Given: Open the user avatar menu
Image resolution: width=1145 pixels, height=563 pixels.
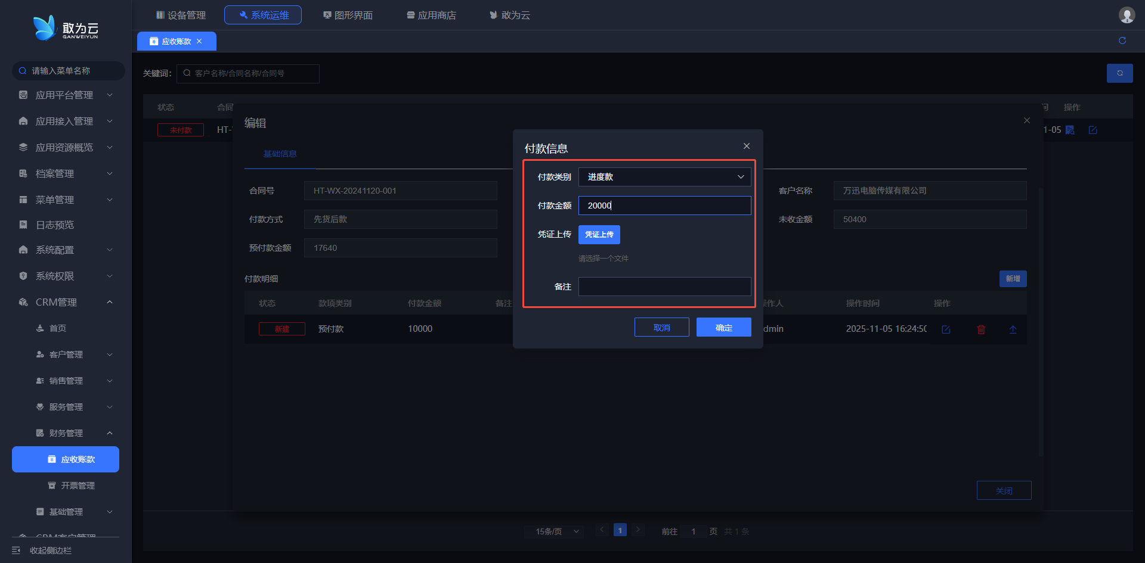Looking at the screenshot, I should click(1126, 15).
